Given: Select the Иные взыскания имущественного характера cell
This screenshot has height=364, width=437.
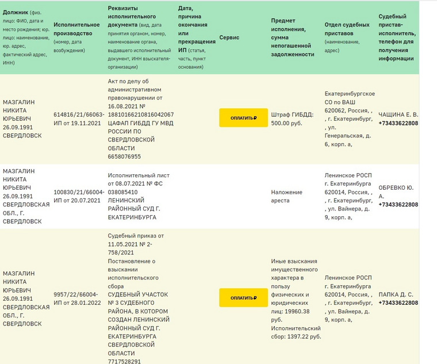Looking at the screenshot, I should pyautogui.click(x=296, y=298).
